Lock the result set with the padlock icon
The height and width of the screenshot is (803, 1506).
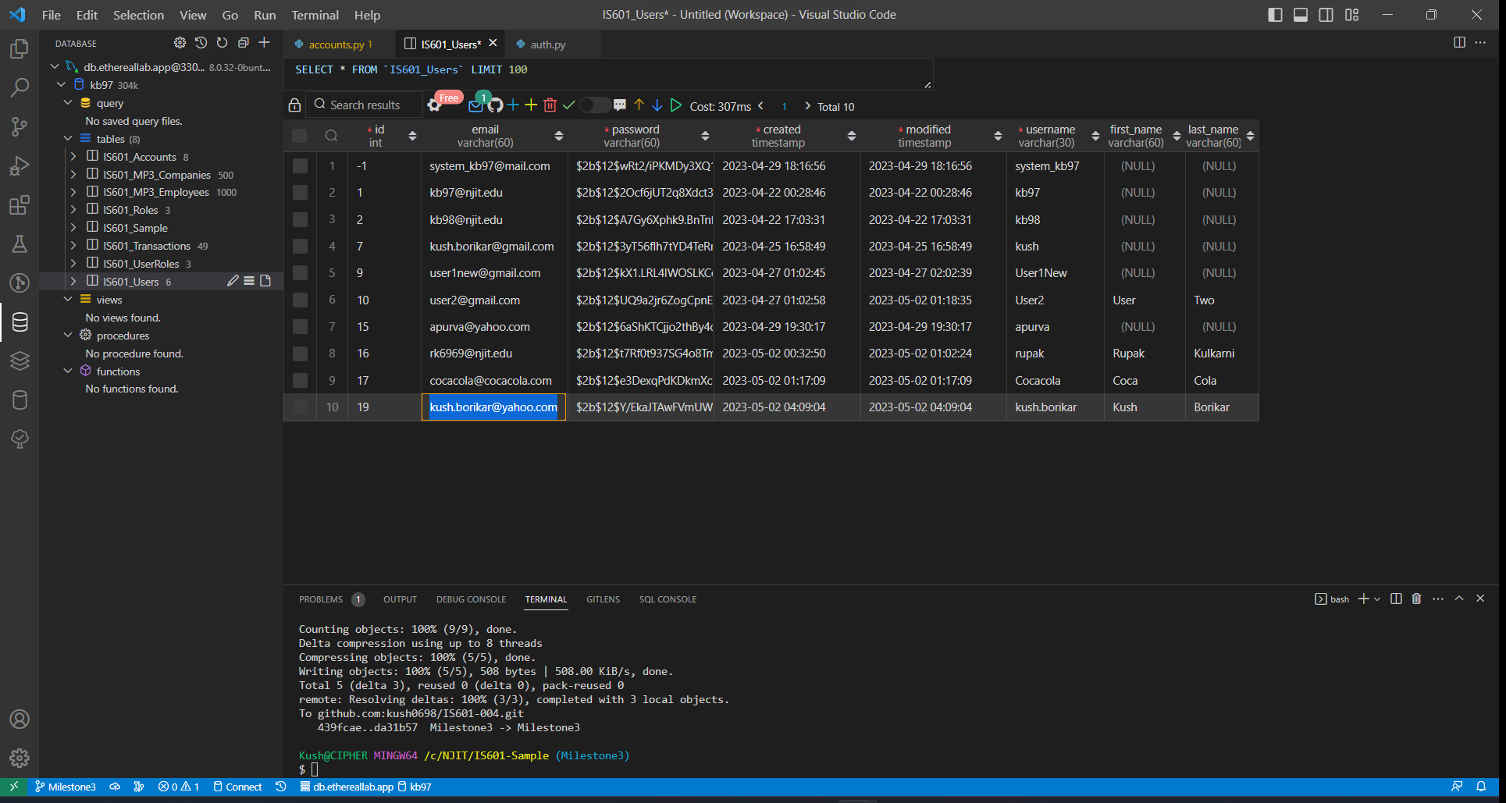tap(294, 104)
